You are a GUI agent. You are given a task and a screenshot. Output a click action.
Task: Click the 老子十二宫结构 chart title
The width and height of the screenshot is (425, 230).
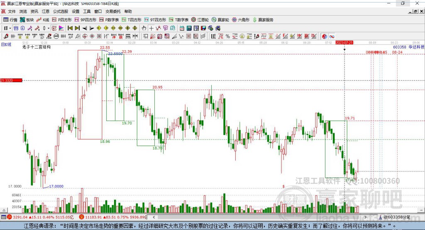(37, 47)
